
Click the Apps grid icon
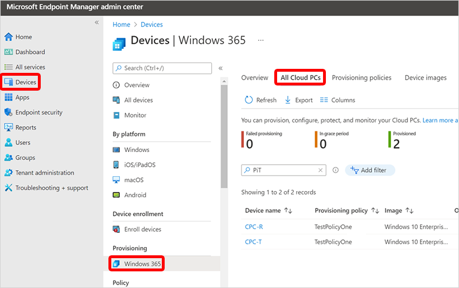point(9,97)
